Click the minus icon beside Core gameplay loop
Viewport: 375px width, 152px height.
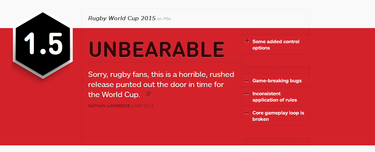click(x=247, y=113)
